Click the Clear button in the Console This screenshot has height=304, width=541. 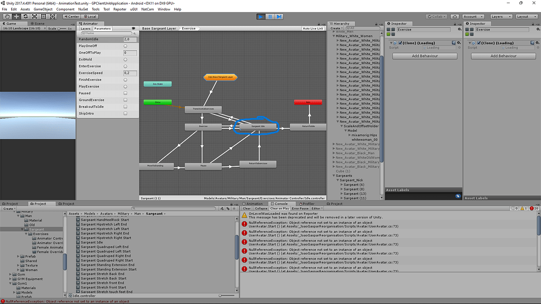pos(246,210)
